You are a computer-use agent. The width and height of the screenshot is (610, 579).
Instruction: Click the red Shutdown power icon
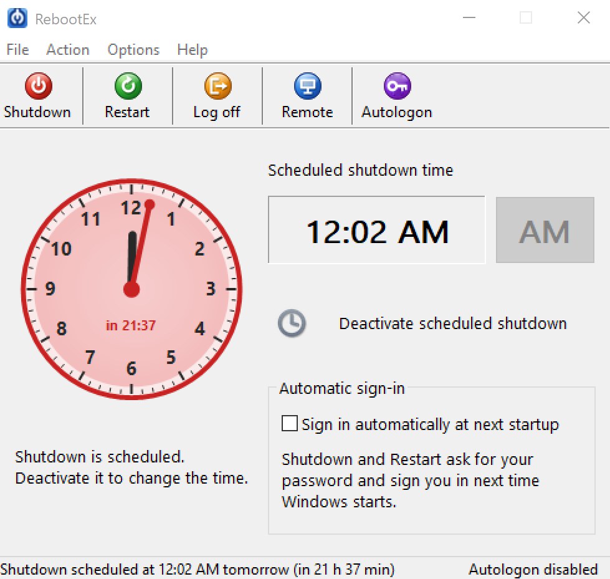click(x=38, y=86)
